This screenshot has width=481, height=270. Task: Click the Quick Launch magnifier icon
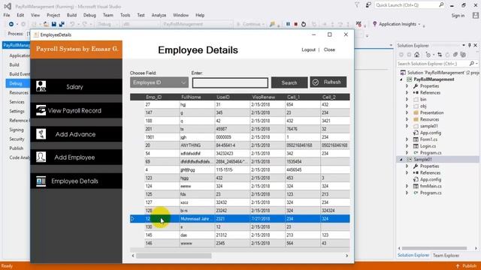pos(441,5)
